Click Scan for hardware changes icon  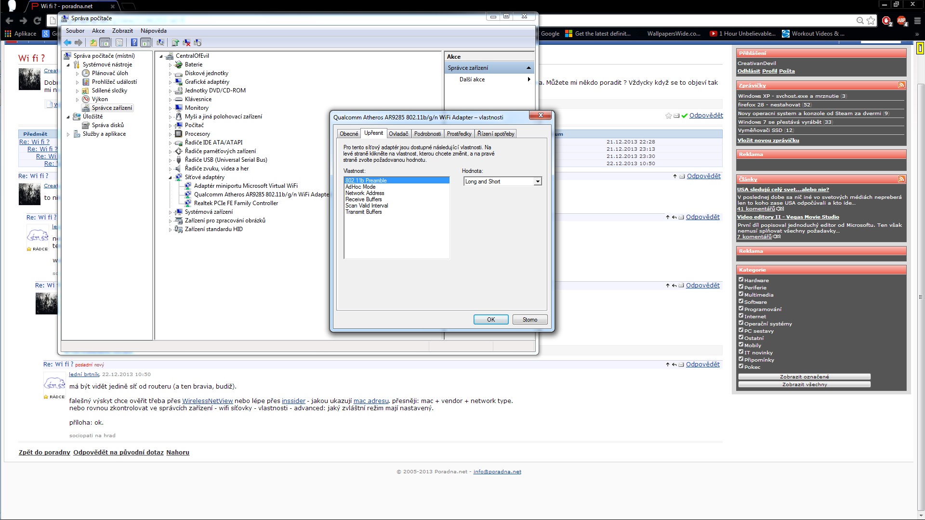pos(160,42)
